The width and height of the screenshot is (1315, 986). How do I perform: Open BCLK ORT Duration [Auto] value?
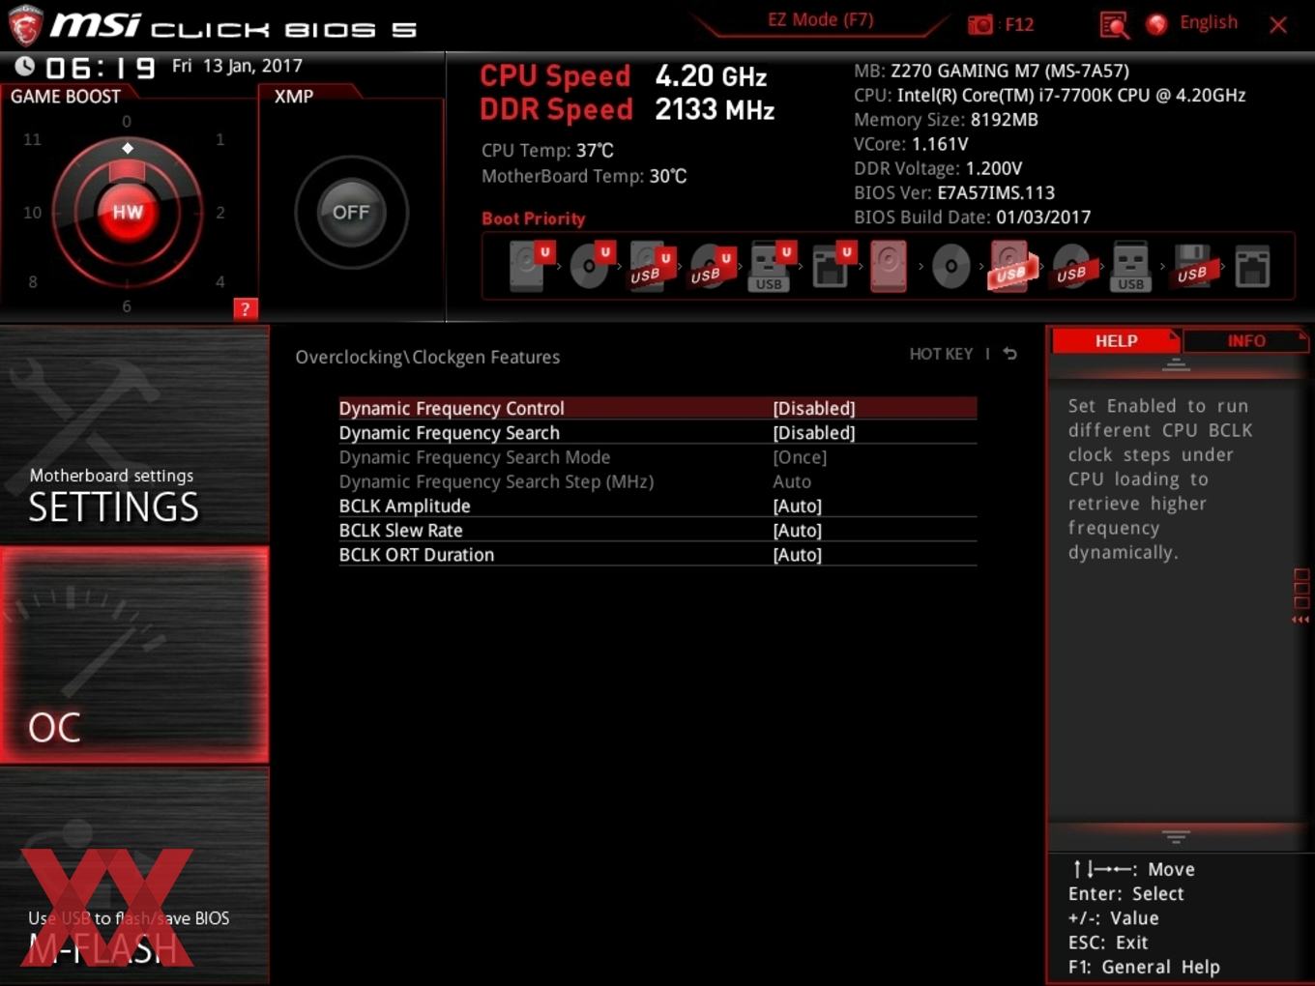798,554
